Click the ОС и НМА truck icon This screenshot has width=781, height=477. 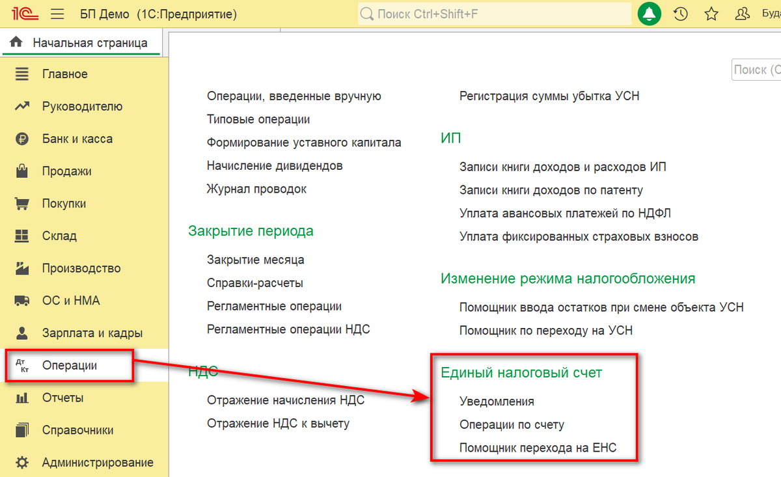point(22,301)
